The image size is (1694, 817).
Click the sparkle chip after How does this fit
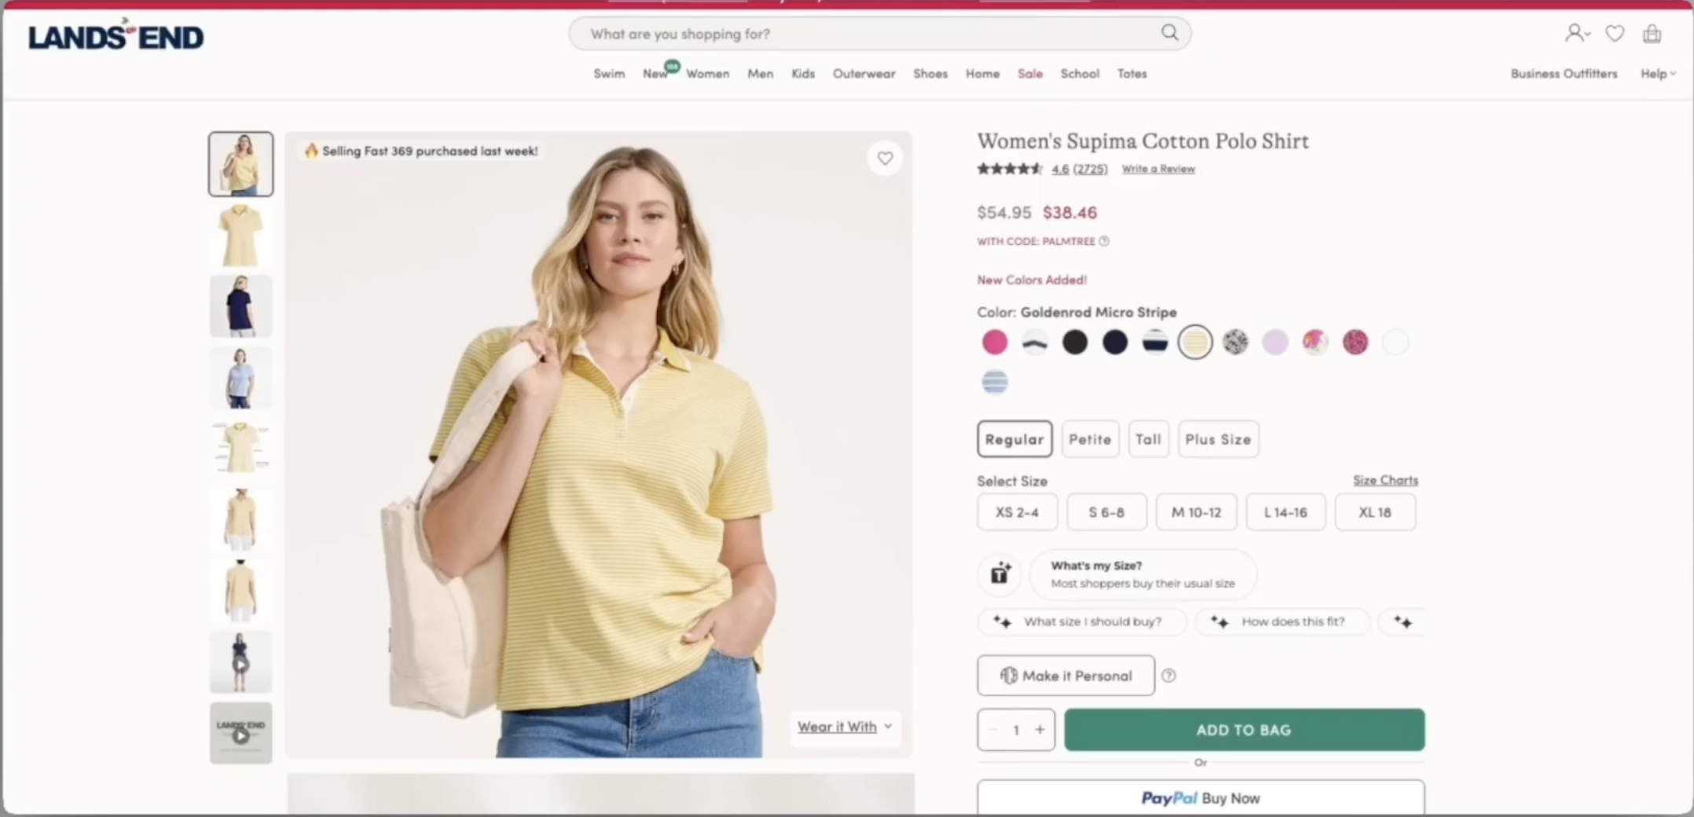[x=1403, y=622]
